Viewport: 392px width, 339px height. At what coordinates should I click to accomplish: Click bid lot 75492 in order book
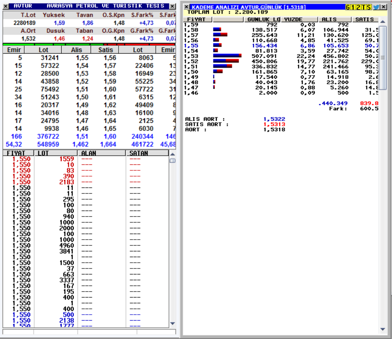point(50,89)
